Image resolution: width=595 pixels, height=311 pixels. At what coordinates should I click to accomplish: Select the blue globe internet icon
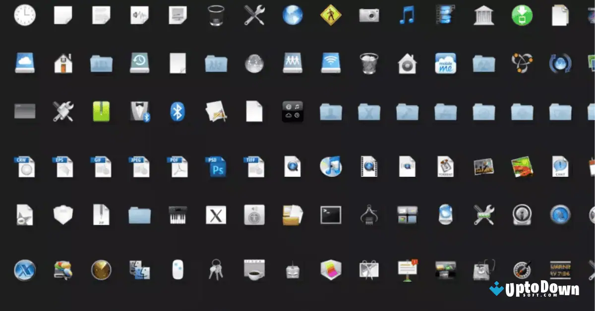click(x=293, y=15)
